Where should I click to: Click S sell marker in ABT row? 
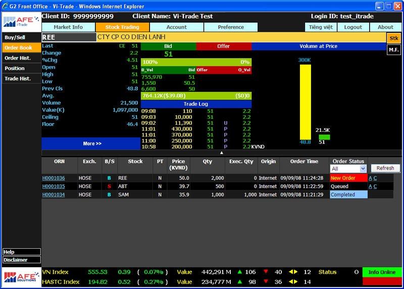pyautogui.click(x=109, y=186)
